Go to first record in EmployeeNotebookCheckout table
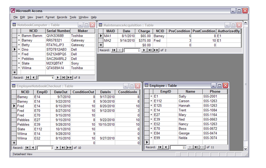 (x=27, y=148)
